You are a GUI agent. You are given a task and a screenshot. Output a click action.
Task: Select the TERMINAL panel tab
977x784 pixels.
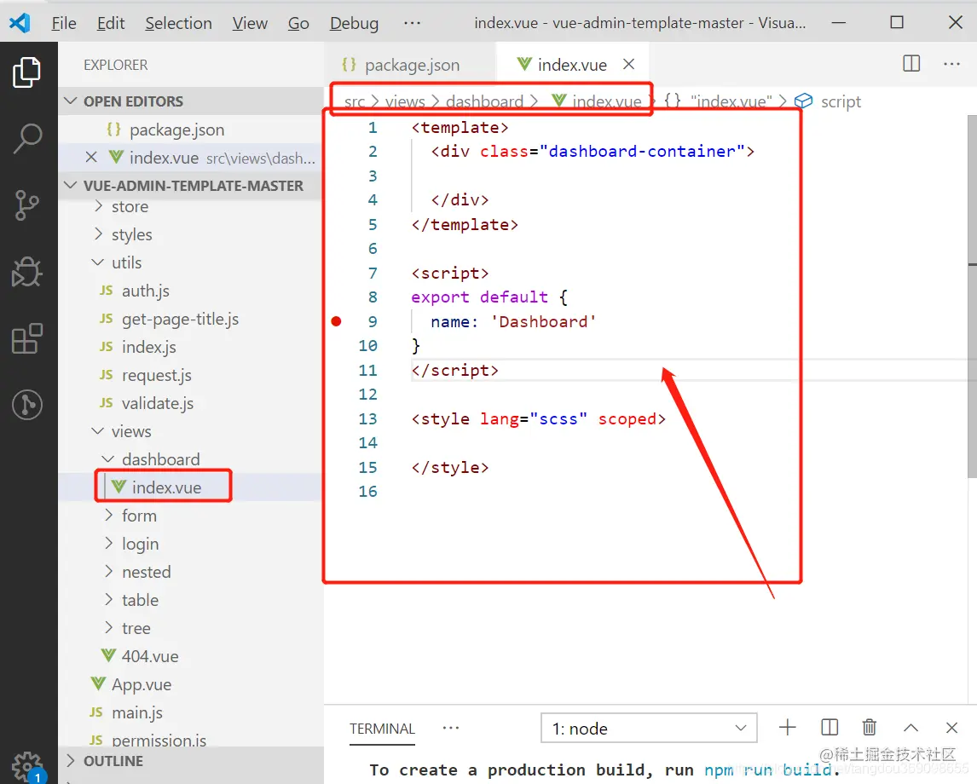[382, 729]
